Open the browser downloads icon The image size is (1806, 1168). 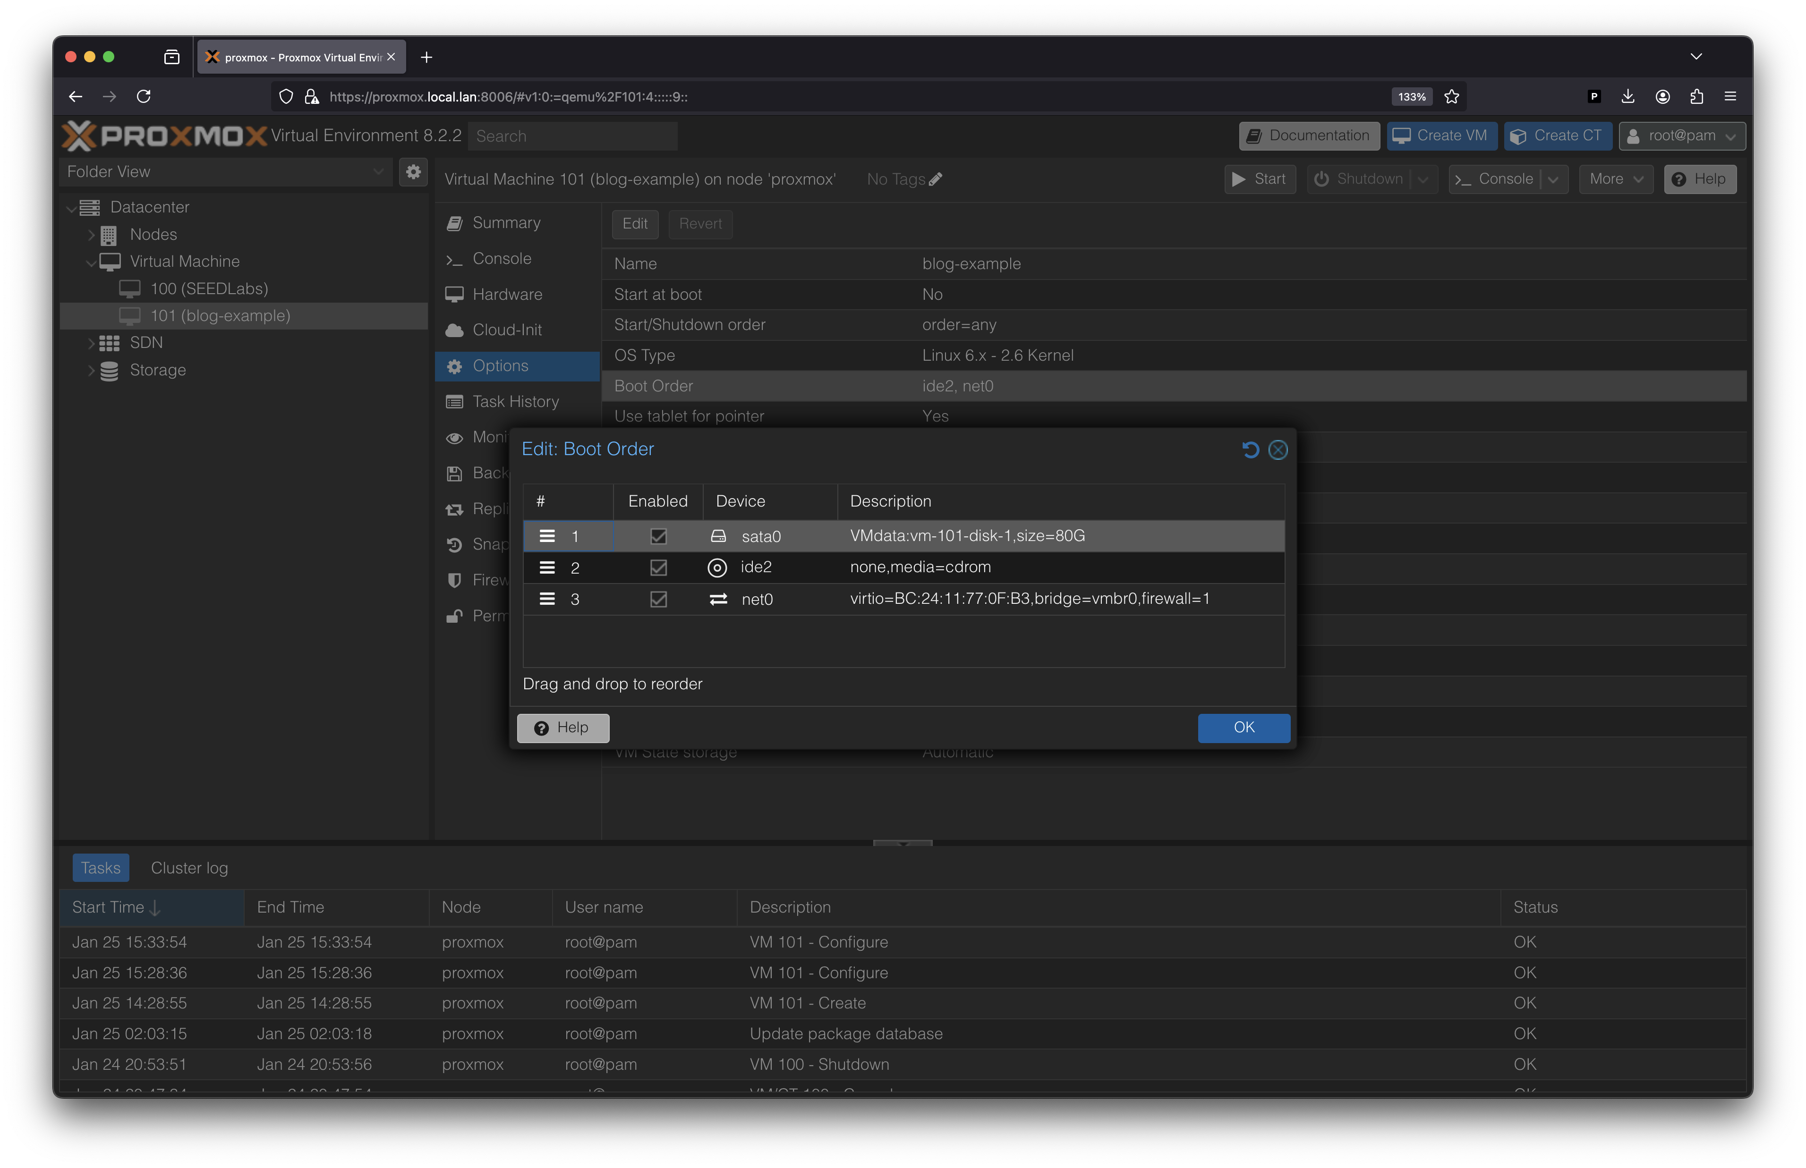click(x=1628, y=96)
